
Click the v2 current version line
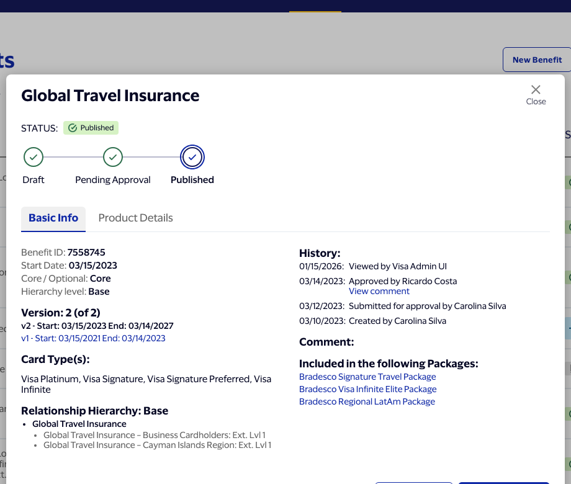[x=97, y=326]
